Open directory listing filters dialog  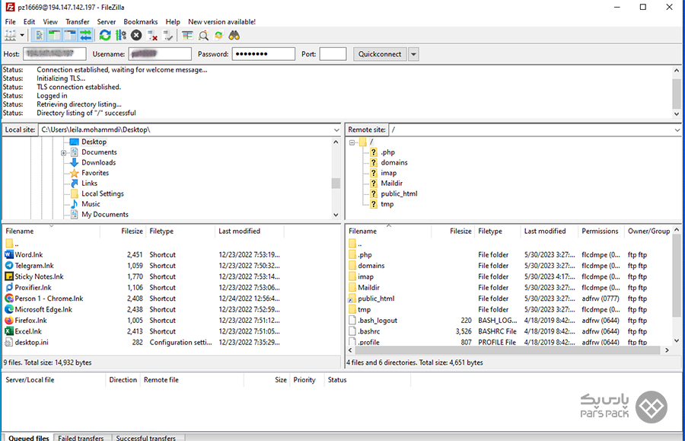187,35
